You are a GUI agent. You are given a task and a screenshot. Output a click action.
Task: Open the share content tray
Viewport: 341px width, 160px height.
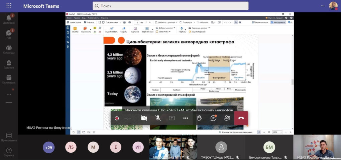[172, 118]
